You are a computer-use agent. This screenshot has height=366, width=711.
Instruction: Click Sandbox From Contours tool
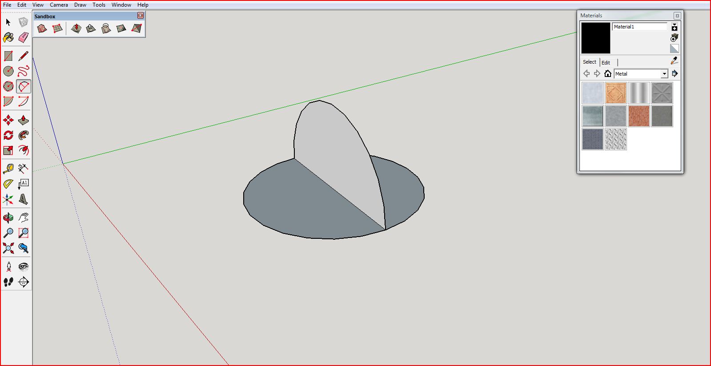(42, 28)
